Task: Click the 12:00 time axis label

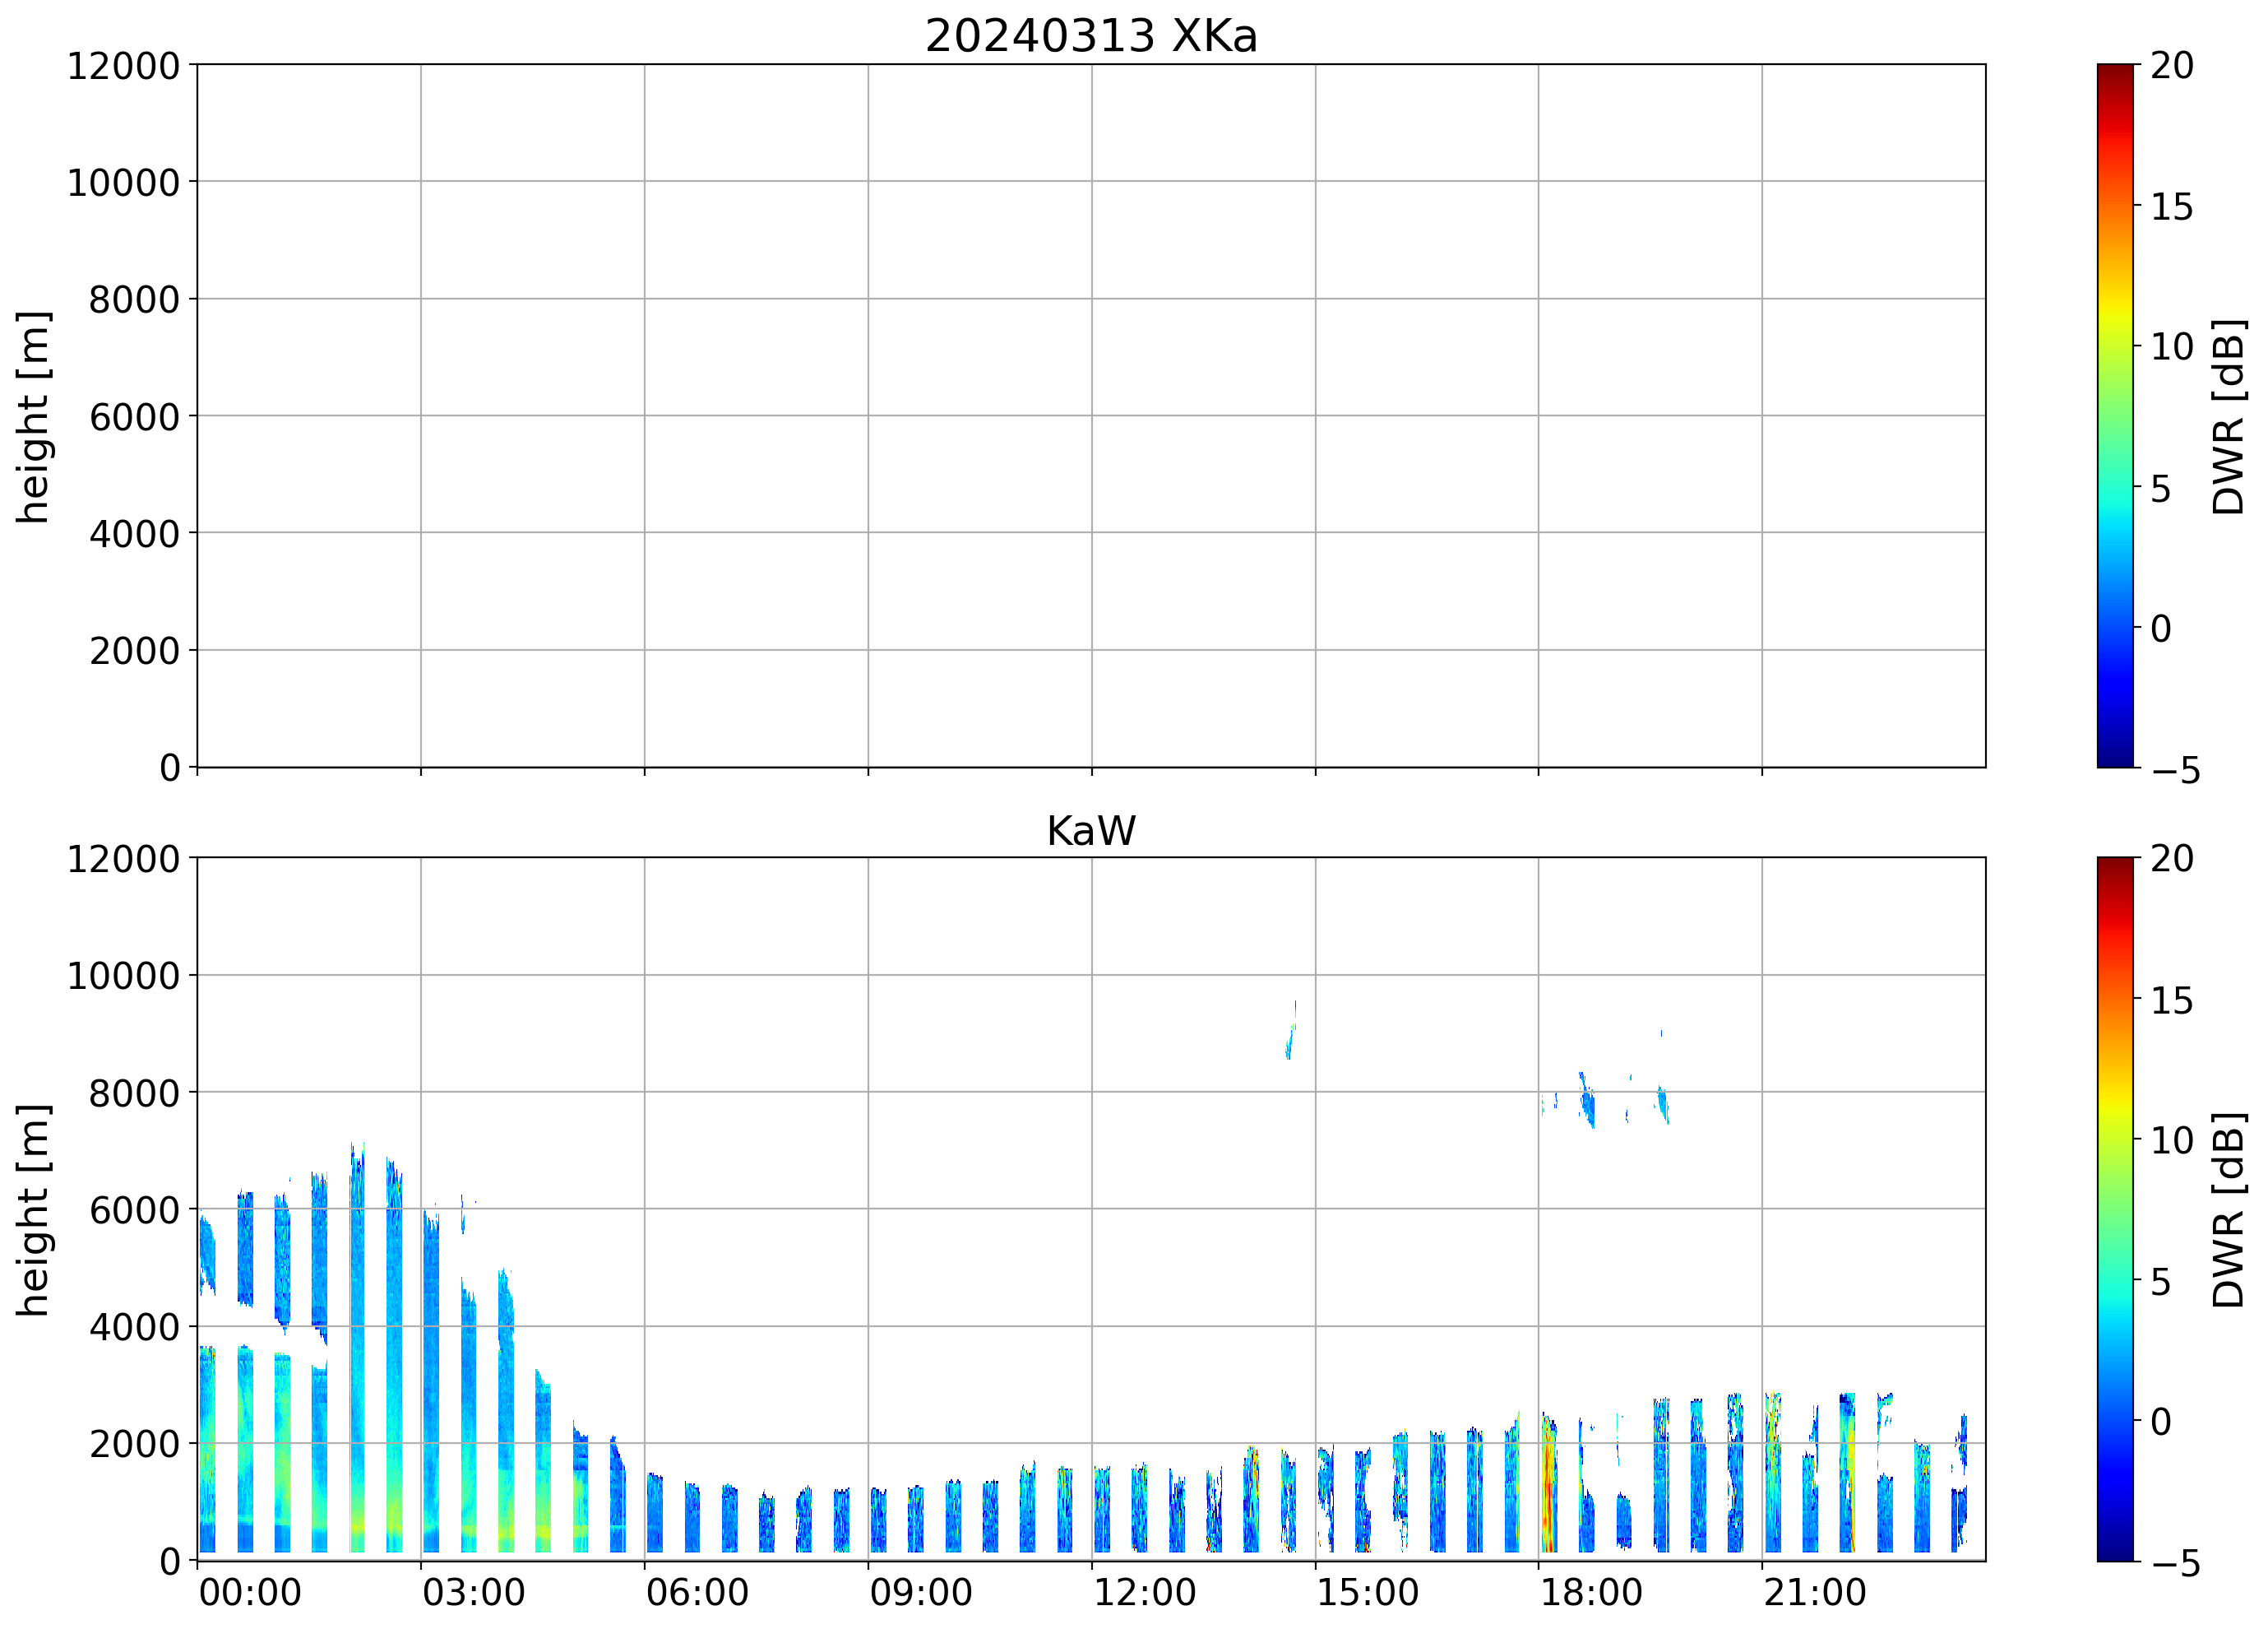Action: [x=1144, y=1593]
